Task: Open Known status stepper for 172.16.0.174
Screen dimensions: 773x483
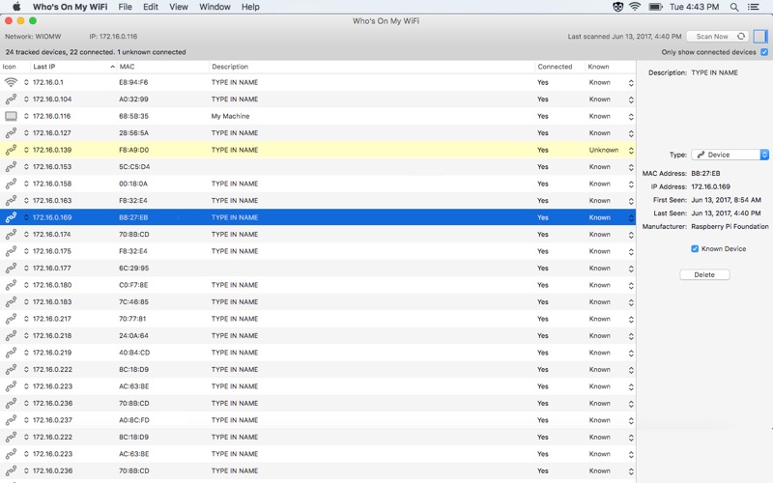Action: [x=631, y=235]
